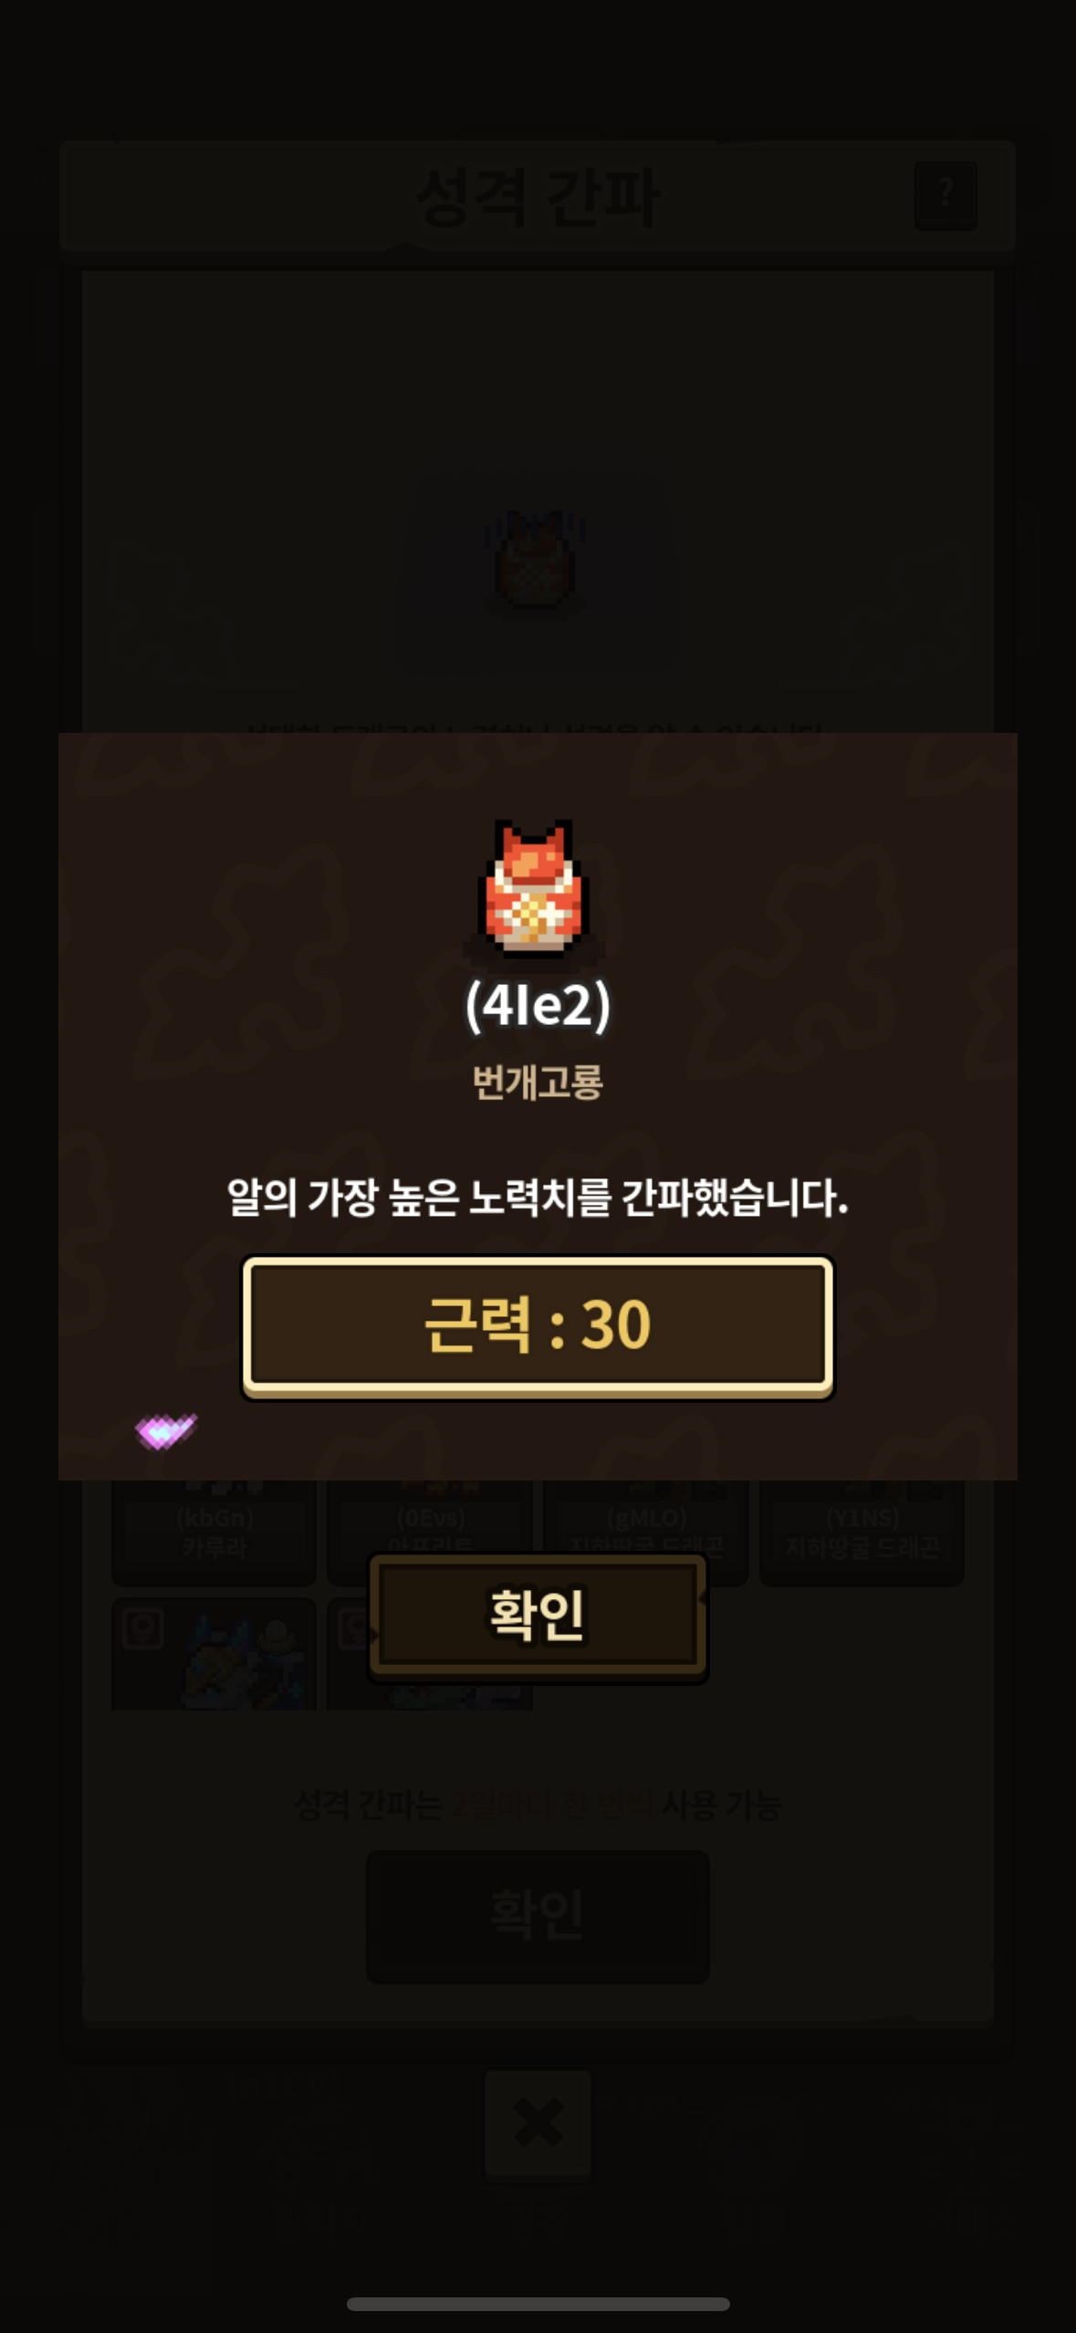Tap the (4Ie2) egg name label
Screen dimensions: 1076x2333
point(538,1005)
